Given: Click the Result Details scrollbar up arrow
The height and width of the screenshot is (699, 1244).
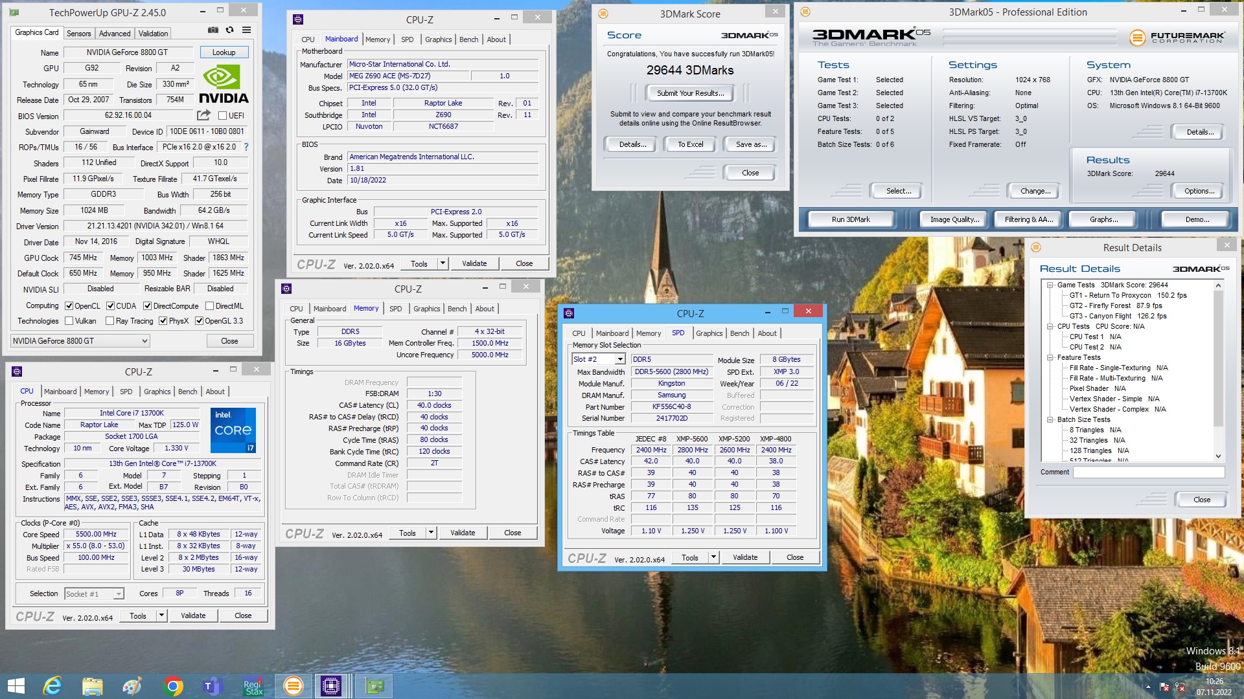Looking at the screenshot, I should pyautogui.click(x=1218, y=285).
